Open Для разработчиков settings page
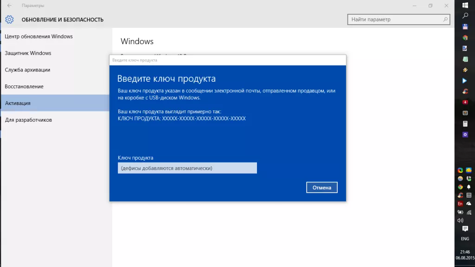 28,120
